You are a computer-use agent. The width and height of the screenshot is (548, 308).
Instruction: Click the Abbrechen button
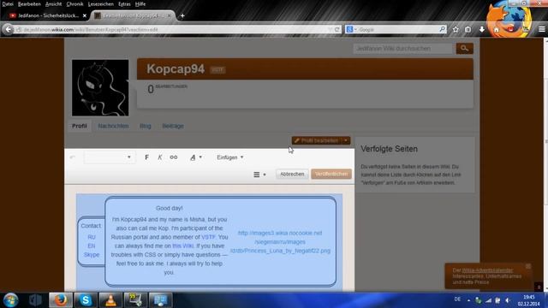[292, 174]
